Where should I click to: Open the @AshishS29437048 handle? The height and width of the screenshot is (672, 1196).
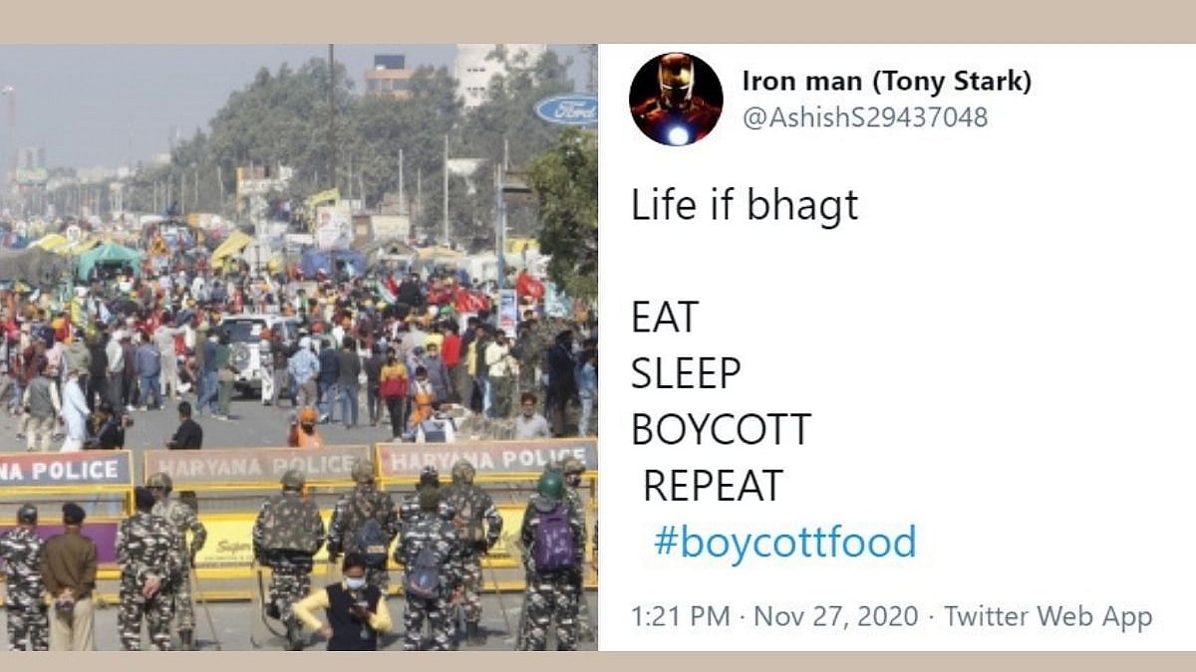[864, 117]
